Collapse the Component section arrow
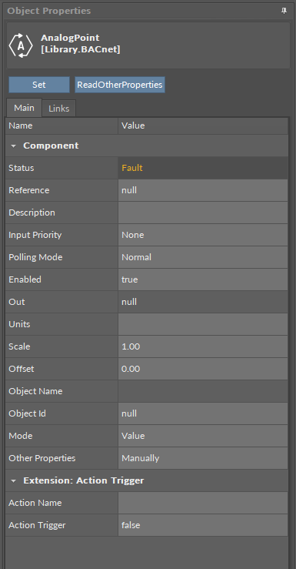This screenshot has width=296, height=569. (x=14, y=146)
